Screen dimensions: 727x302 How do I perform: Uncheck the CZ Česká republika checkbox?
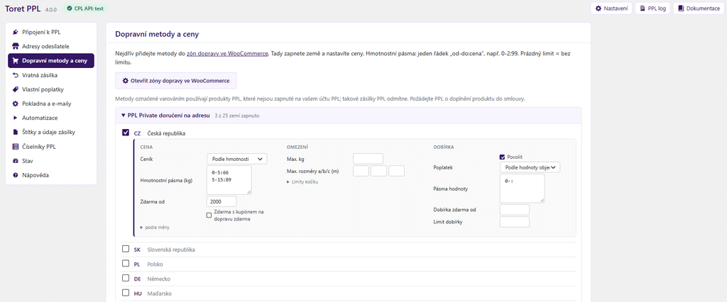click(126, 133)
